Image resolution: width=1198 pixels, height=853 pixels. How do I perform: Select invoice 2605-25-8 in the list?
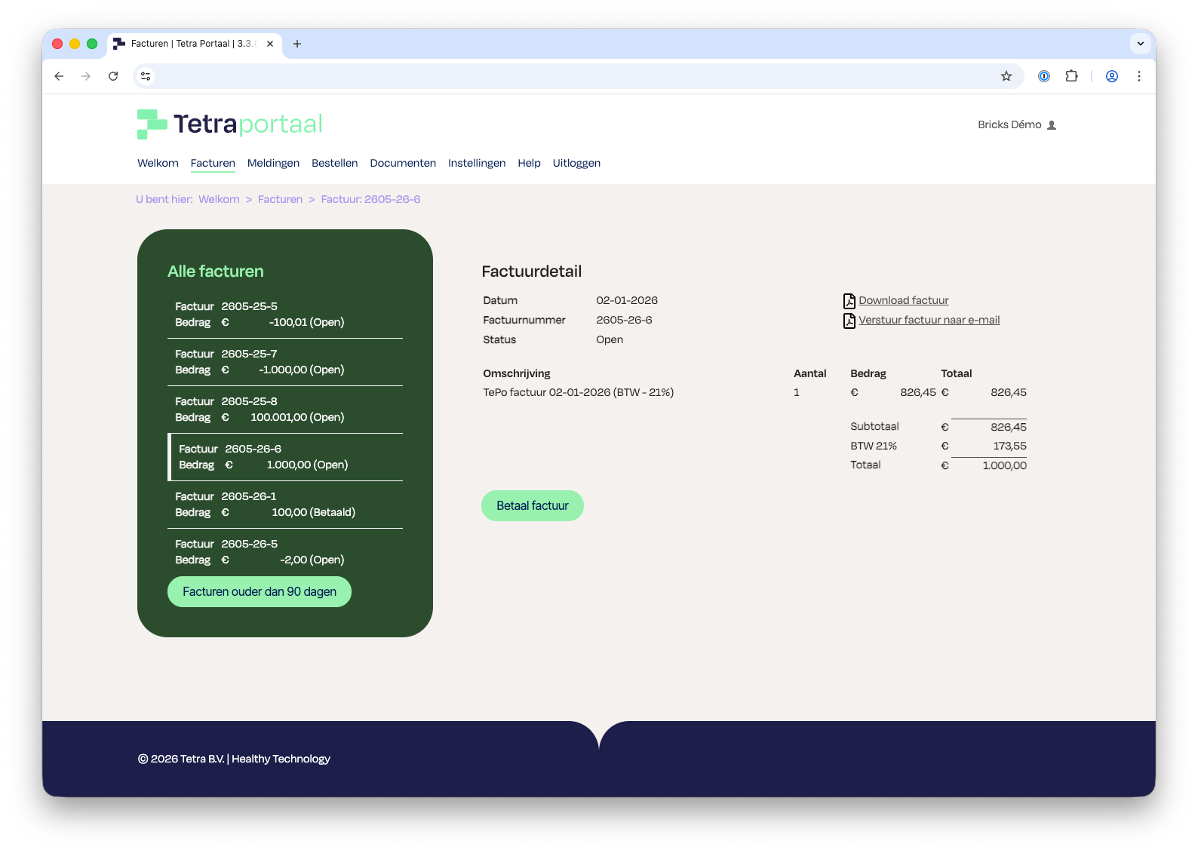point(285,410)
